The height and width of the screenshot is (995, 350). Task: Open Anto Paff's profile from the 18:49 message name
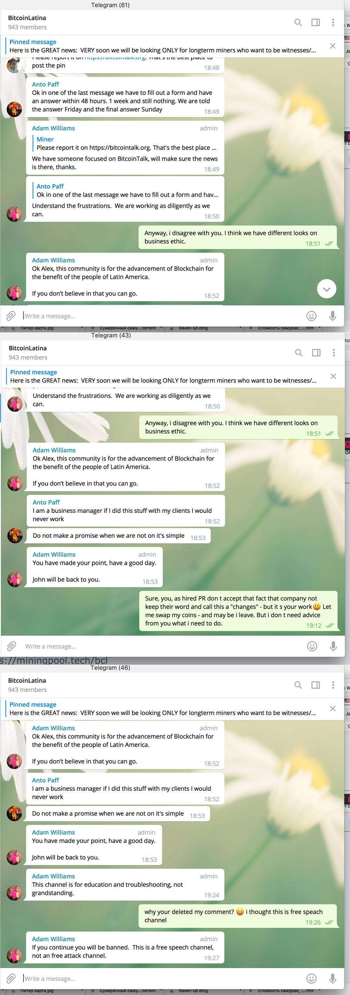[x=45, y=84]
